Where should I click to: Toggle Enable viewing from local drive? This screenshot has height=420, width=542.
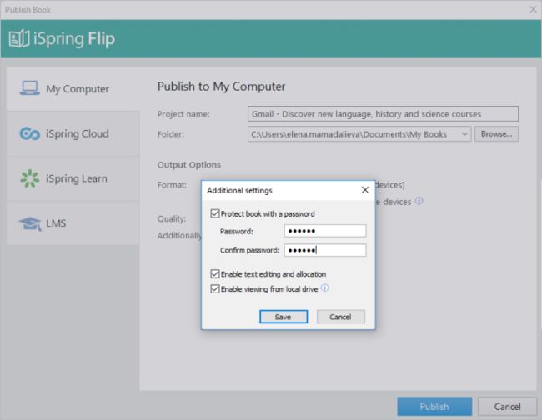[214, 288]
